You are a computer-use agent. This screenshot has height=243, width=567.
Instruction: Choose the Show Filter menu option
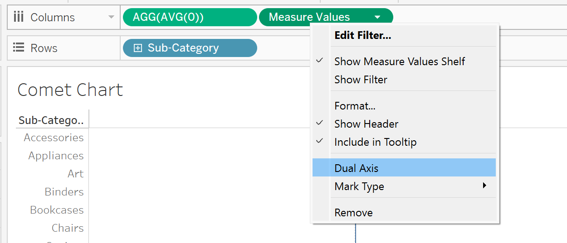361,80
